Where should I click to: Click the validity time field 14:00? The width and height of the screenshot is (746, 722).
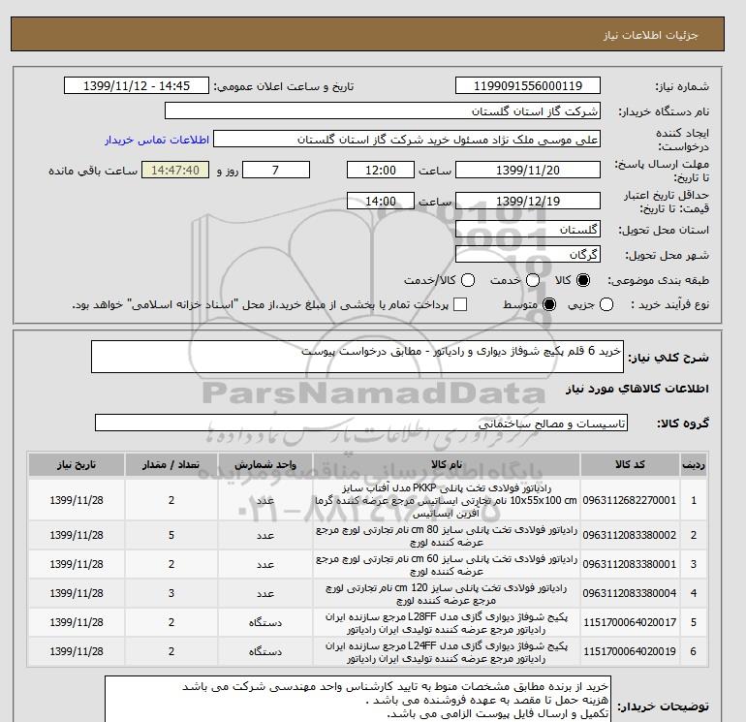(x=381, y=201)
